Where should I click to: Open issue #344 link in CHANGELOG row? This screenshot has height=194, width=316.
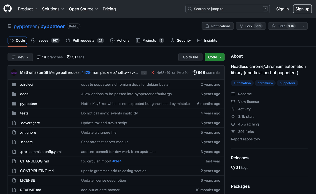pos(117,161)
